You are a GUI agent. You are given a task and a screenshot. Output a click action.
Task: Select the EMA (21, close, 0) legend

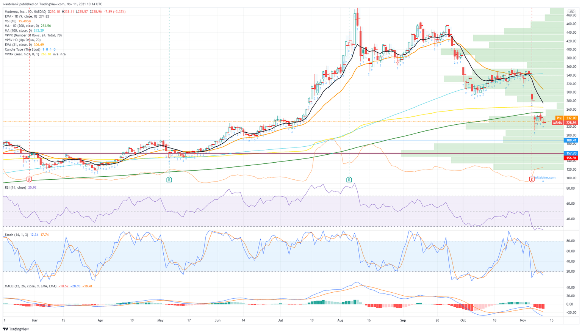coord(18,45)
